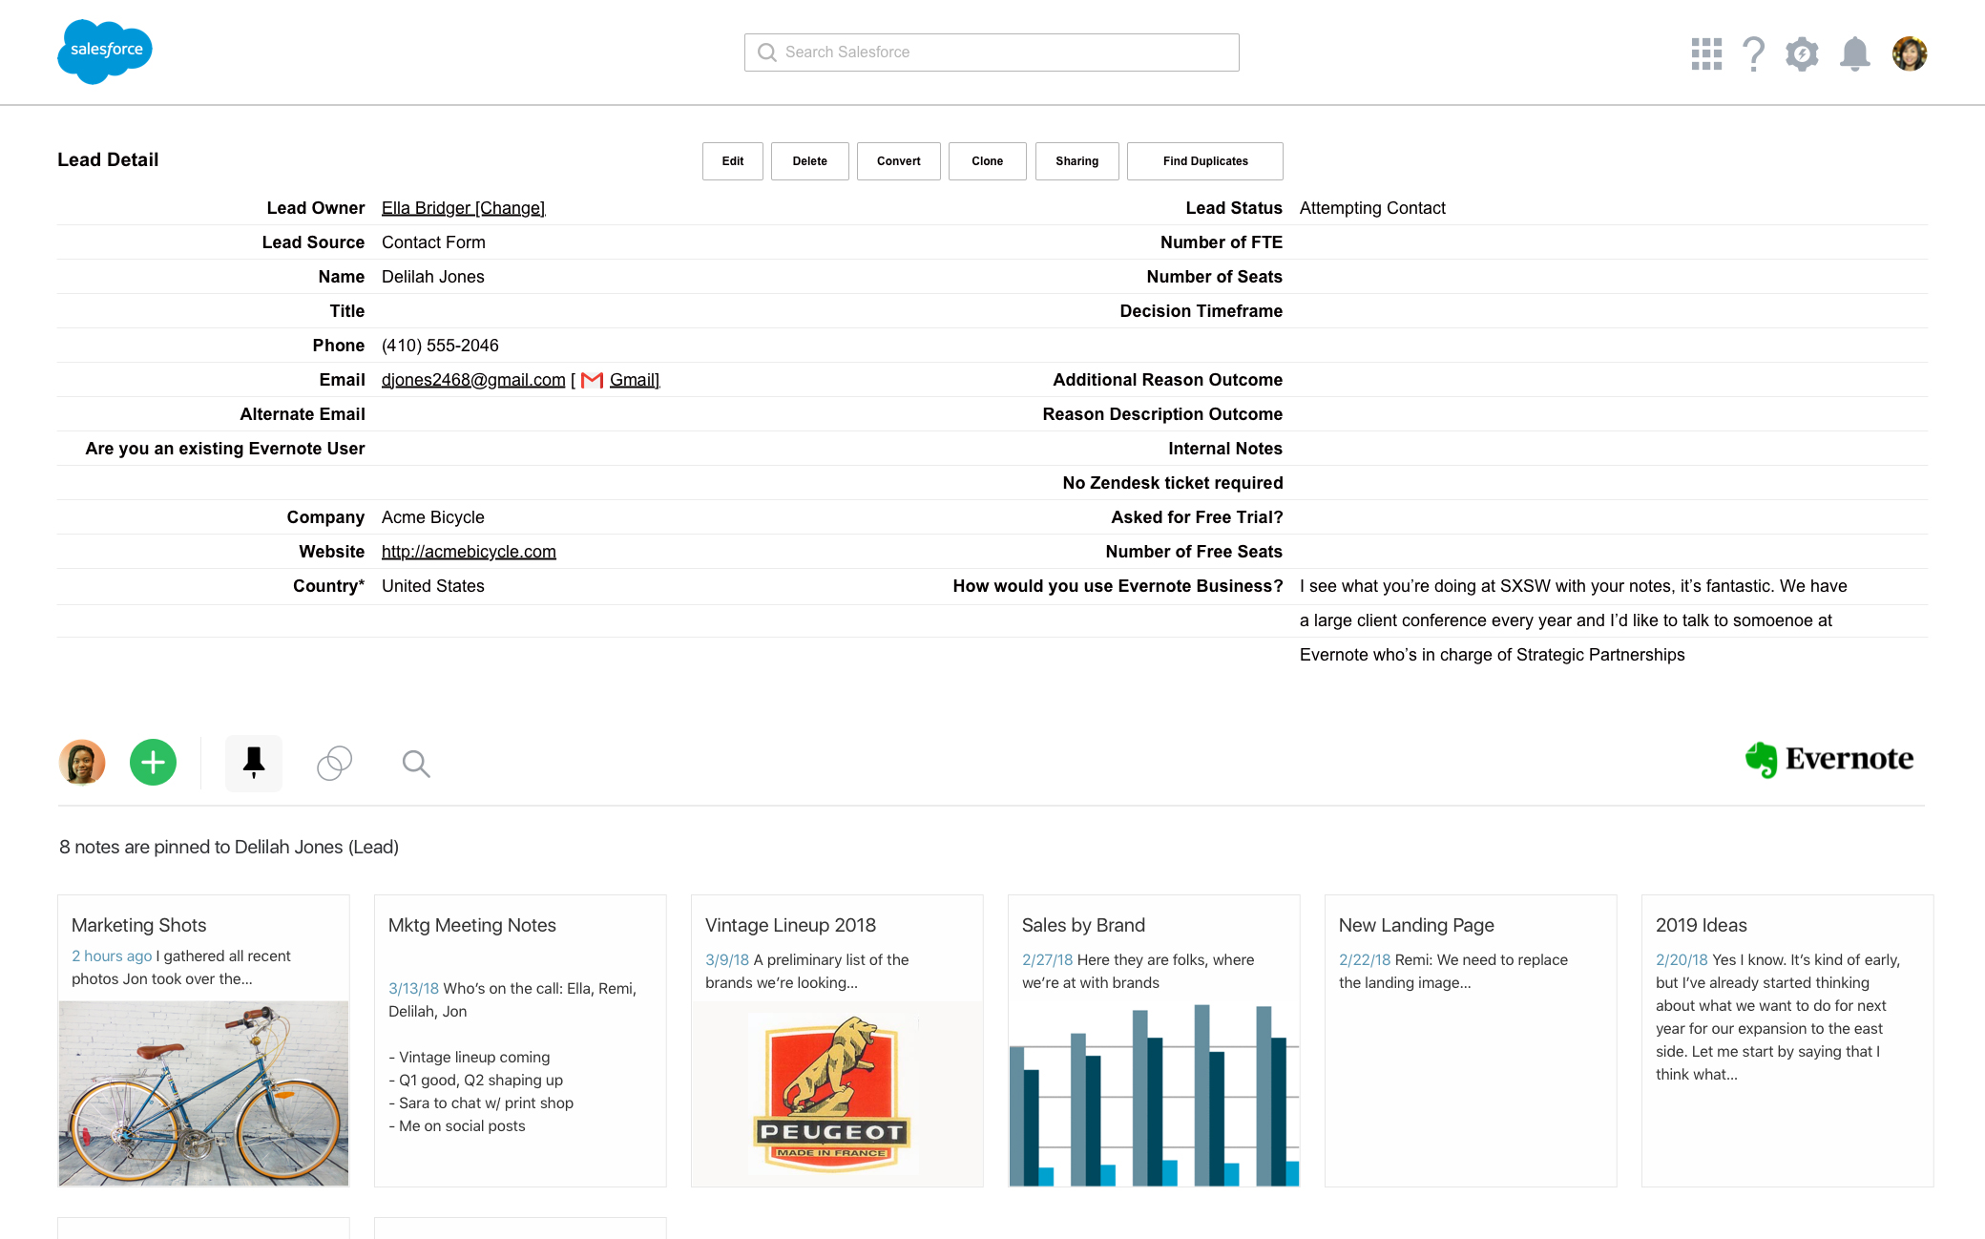Screen dimensions: 1985x1239
Task: Click the Convert button
Action: click(896, 159)
